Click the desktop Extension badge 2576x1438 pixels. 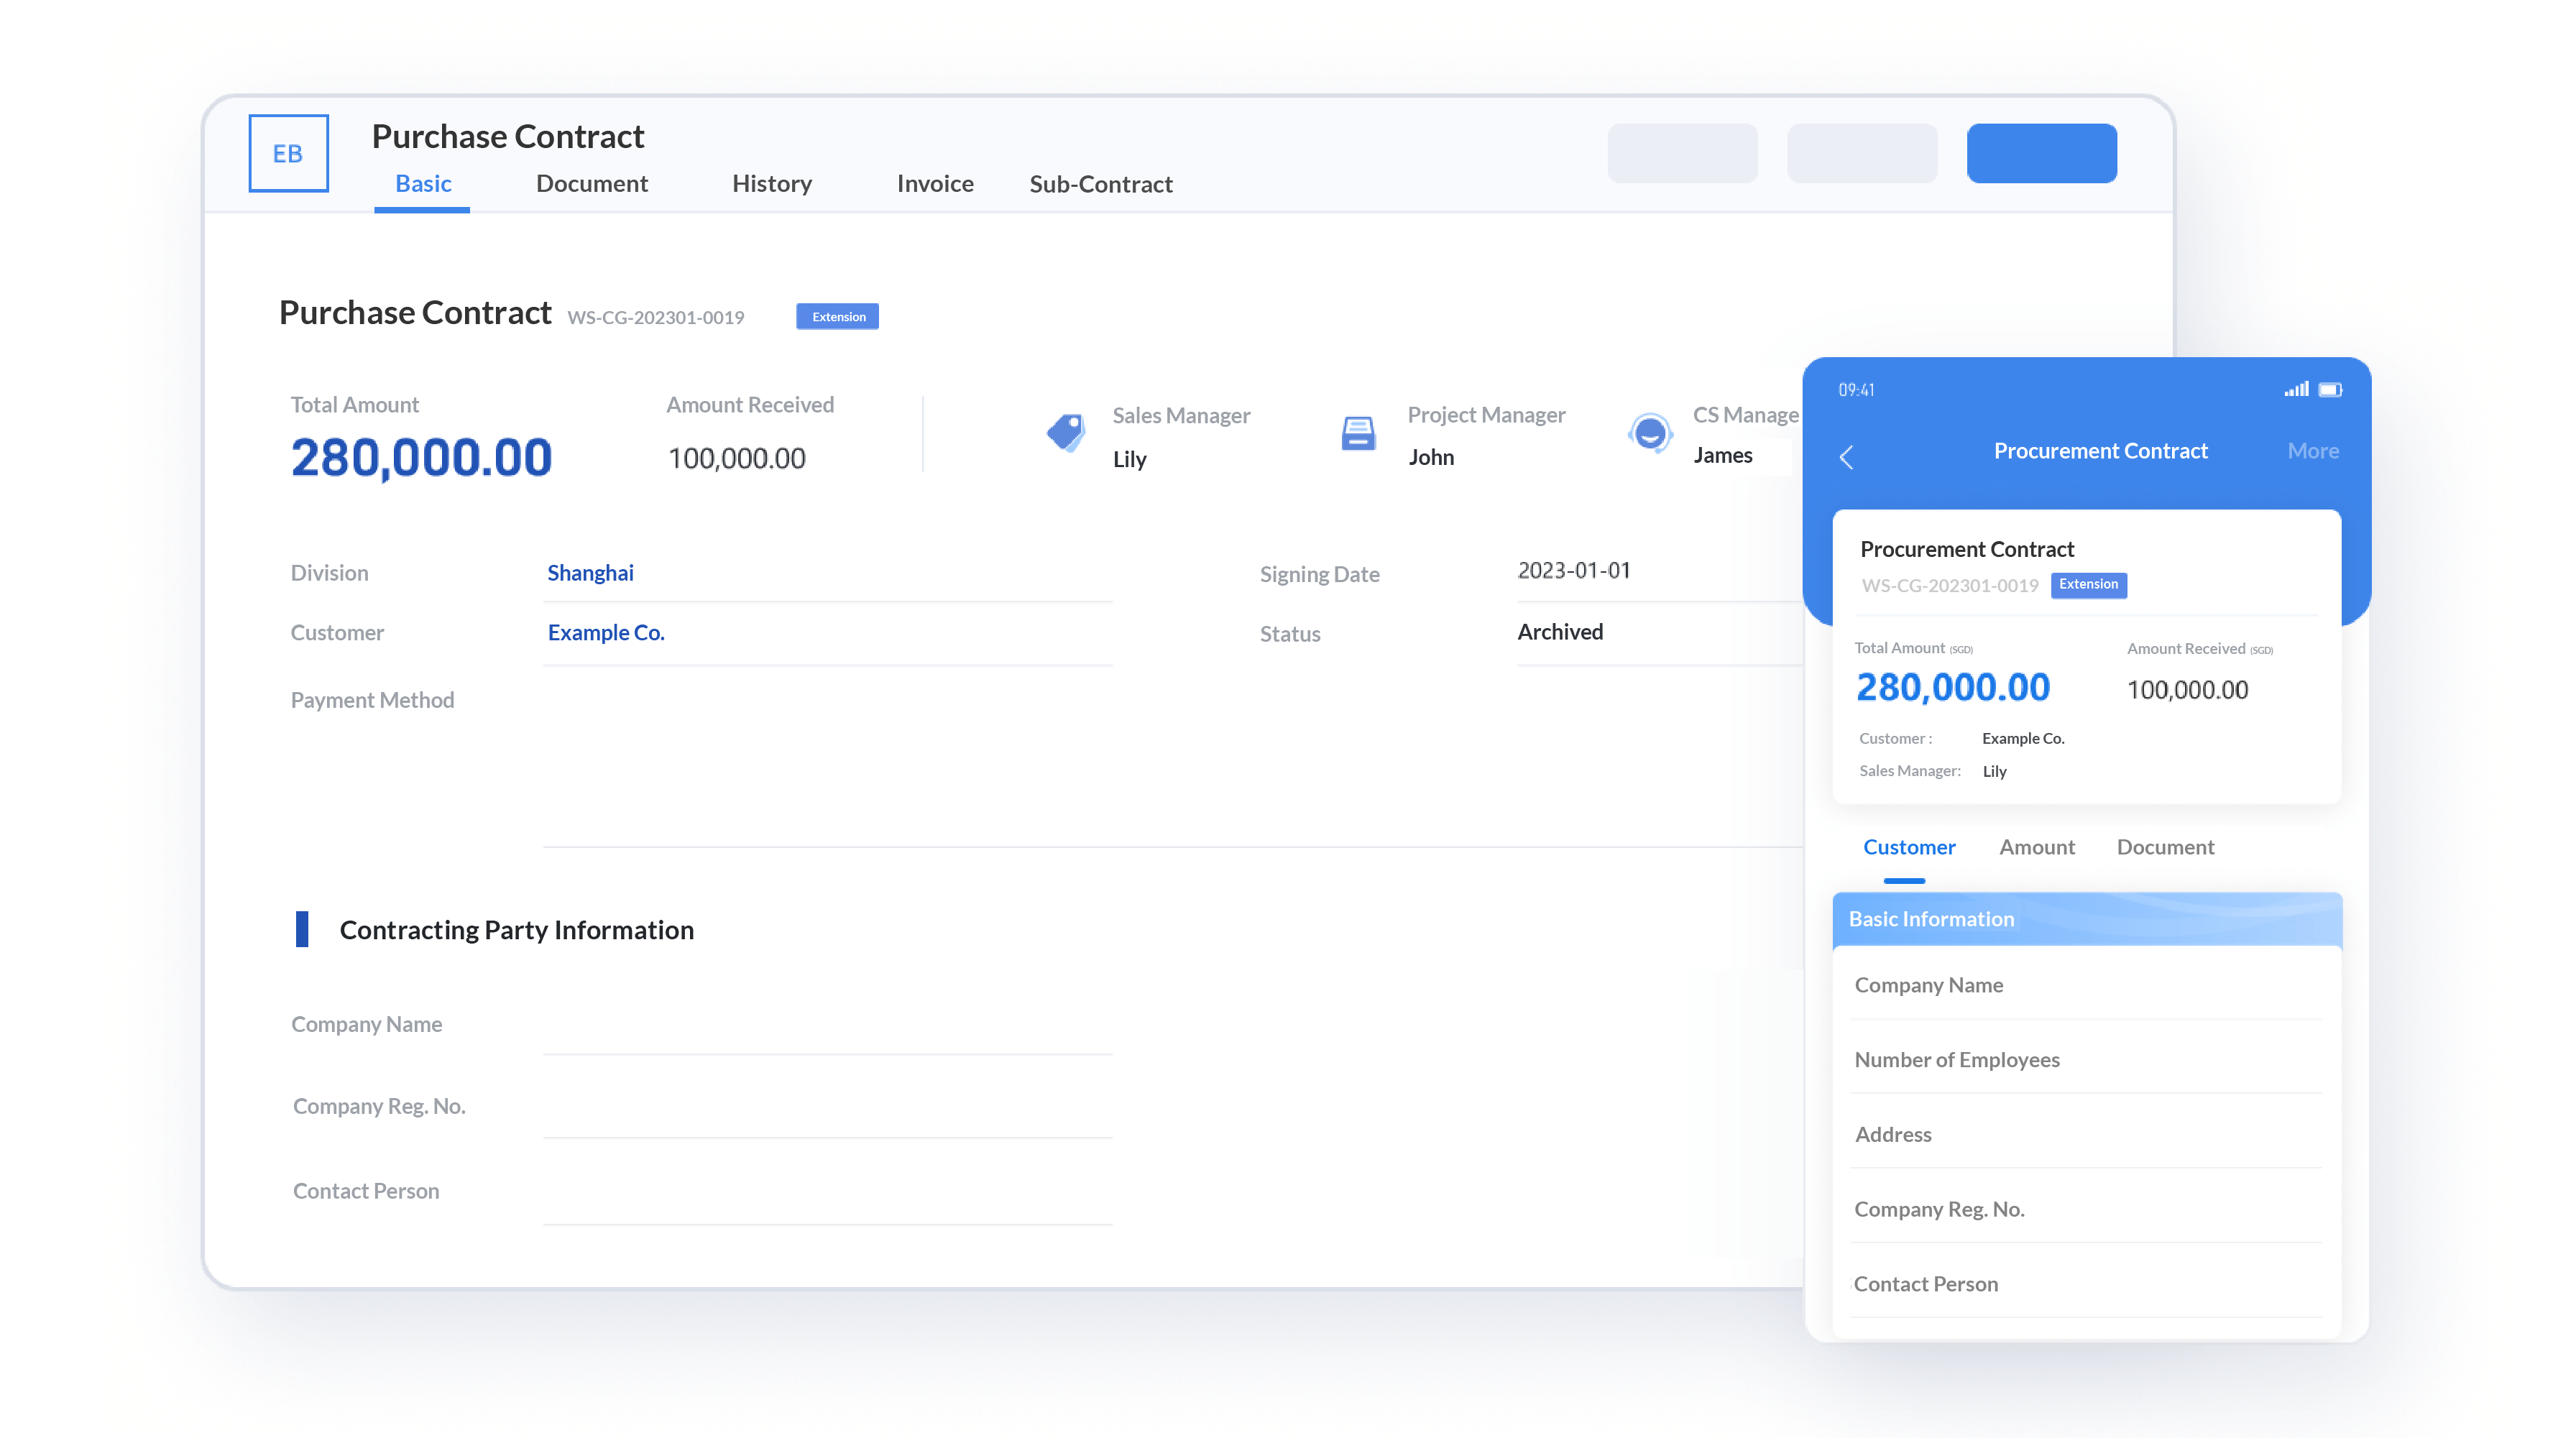pyautogui.click(x=838, y=317)
